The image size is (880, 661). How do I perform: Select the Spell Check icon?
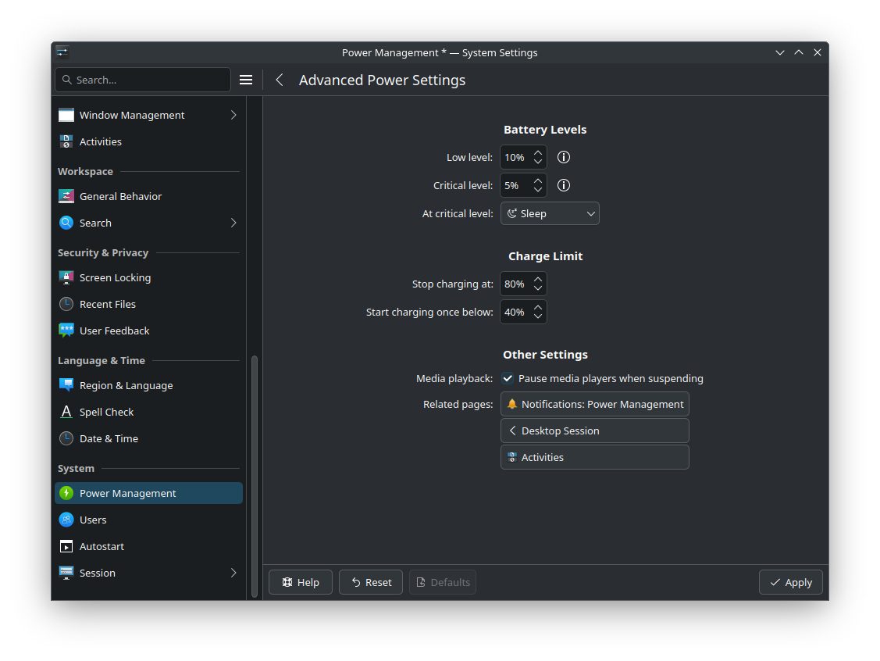[x=66, y=412]
